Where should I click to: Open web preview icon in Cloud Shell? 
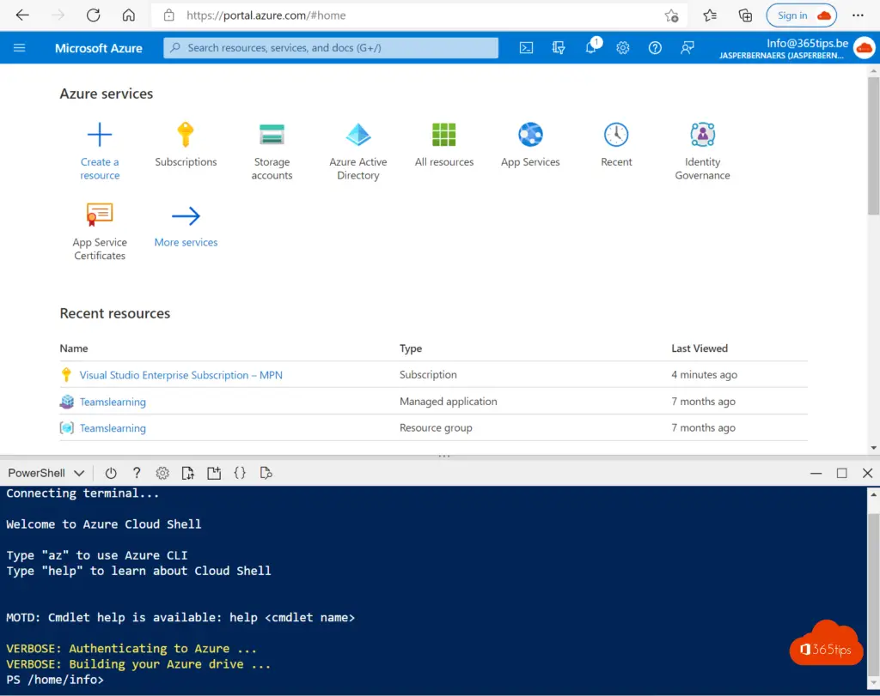point(266,473)
